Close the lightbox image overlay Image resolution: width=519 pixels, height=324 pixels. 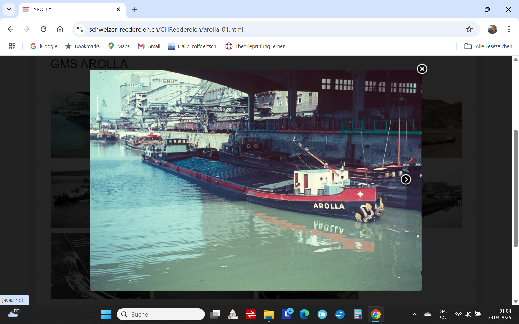pos(422,69)
